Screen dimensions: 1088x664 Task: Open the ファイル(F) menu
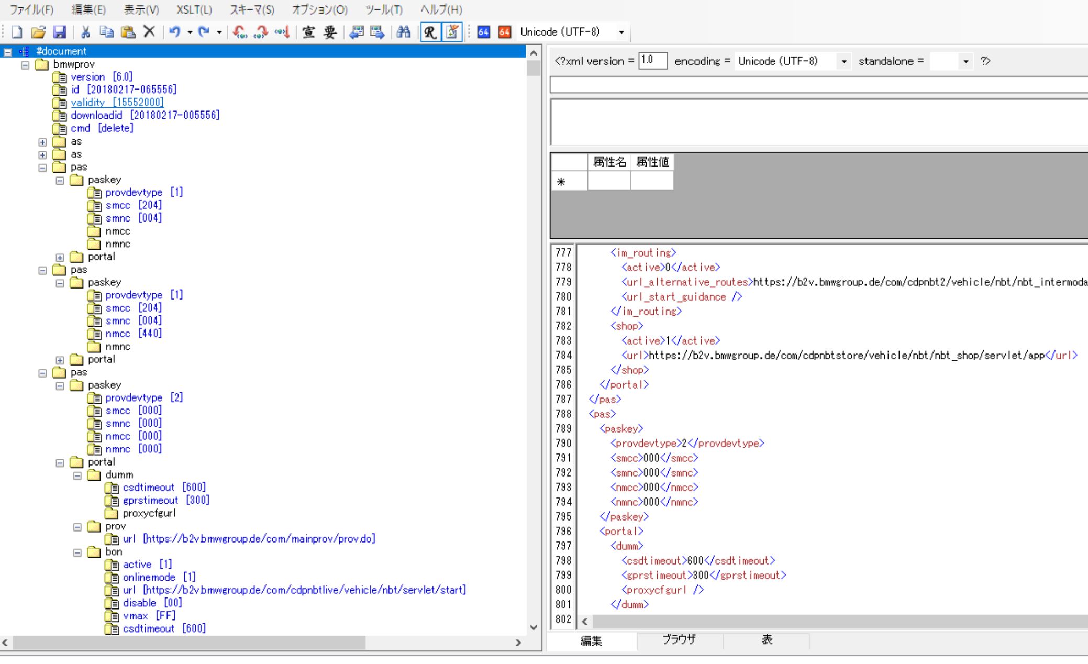tap(32, 9)
